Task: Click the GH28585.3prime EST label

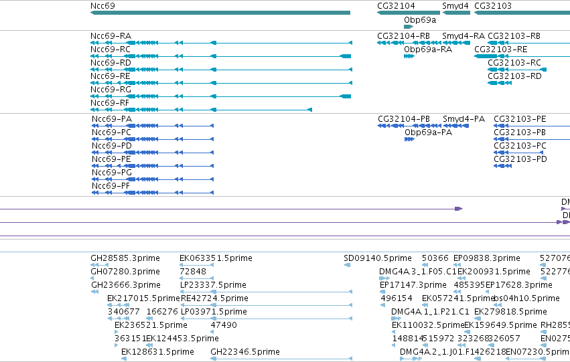Action: coord(125,258)
